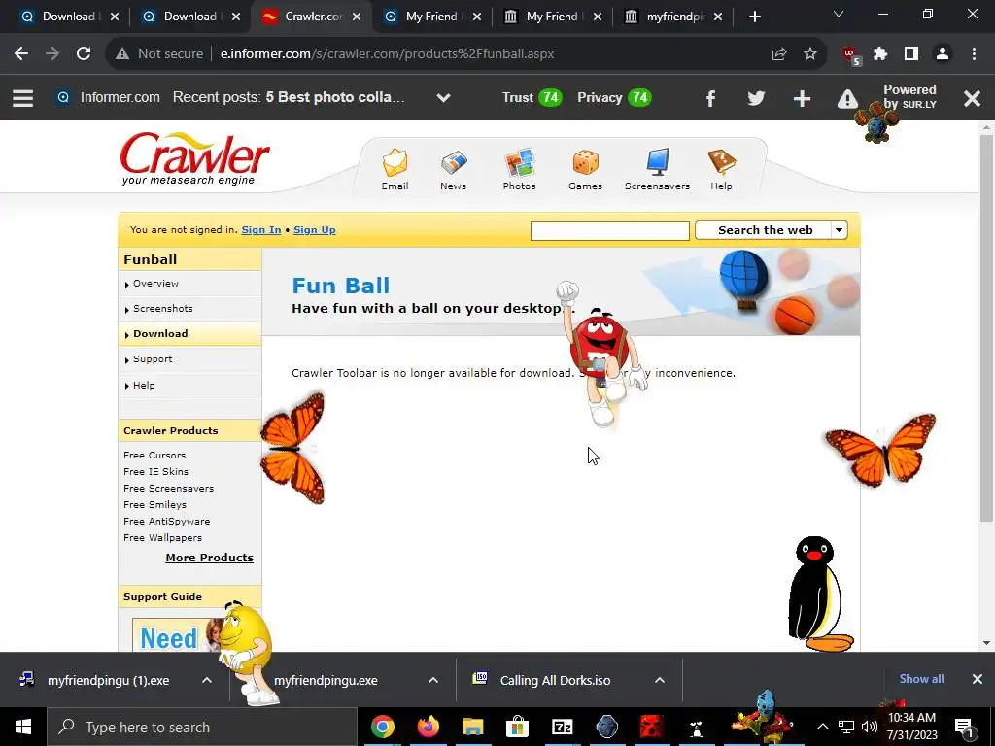Open Microsoft Store from the taskbar
Screen dimensions: 995x746
(518, 727)
